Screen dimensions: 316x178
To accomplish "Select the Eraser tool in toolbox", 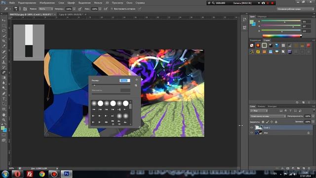I will tap(3, 73).
